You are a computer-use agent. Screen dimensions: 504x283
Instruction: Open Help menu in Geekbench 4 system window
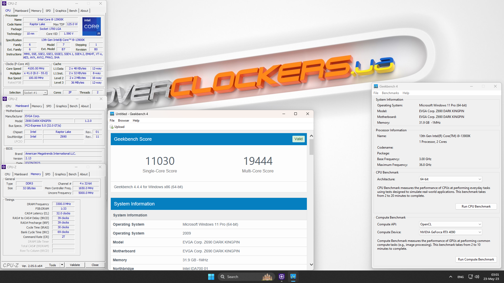[406, 93]
